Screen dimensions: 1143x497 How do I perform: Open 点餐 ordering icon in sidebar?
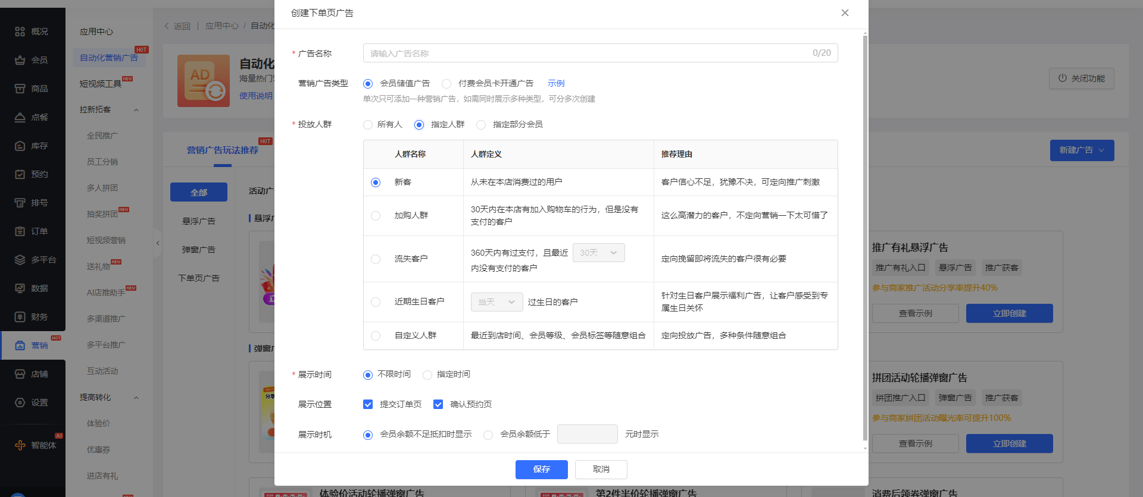[x=20, y=117]
